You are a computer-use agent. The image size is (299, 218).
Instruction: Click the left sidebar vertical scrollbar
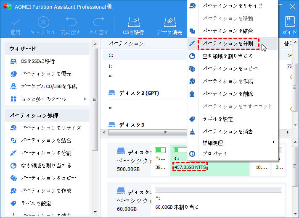click(95, 99)
